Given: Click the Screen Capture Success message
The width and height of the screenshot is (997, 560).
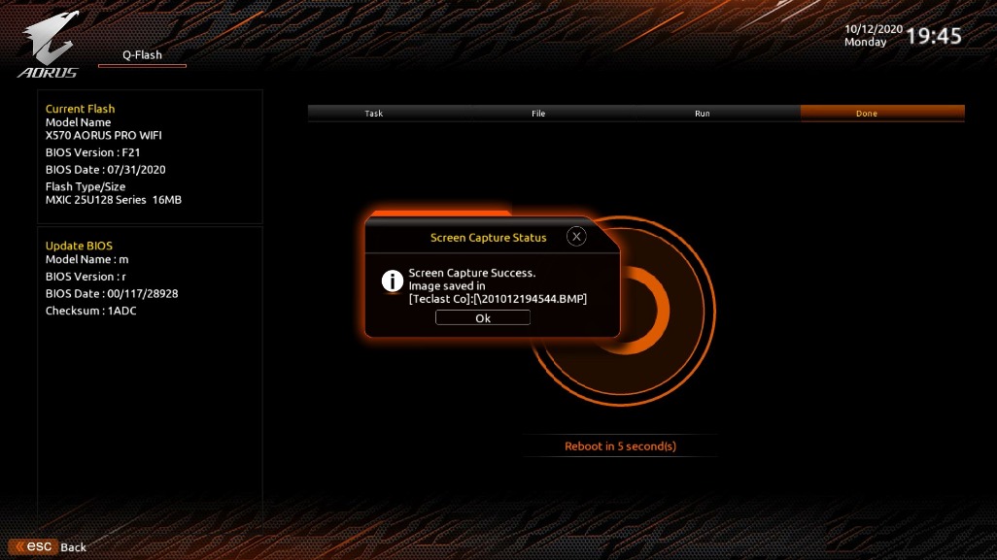Looking at the screenshot, I should pyautogui.click(x=472, y=273).
